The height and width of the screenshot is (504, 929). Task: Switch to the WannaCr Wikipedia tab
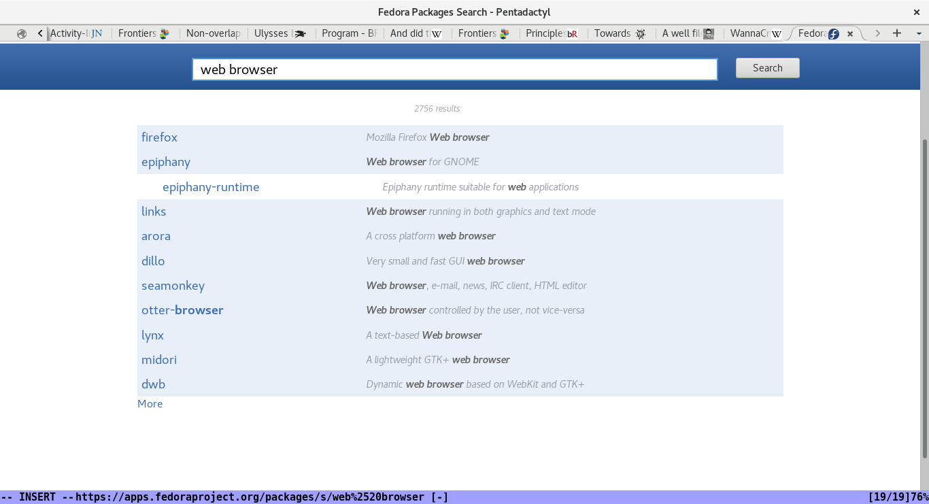pyautogui.click(x=756, y=33)
